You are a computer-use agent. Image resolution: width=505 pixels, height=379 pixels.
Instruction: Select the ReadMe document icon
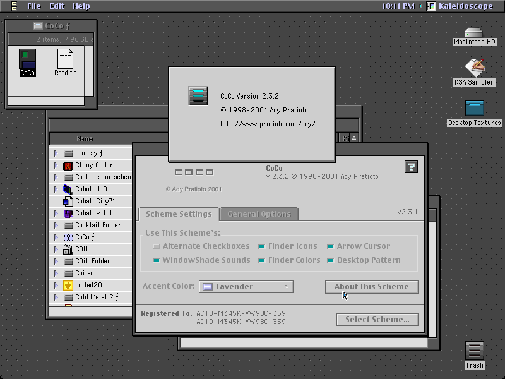click(66, 59)
